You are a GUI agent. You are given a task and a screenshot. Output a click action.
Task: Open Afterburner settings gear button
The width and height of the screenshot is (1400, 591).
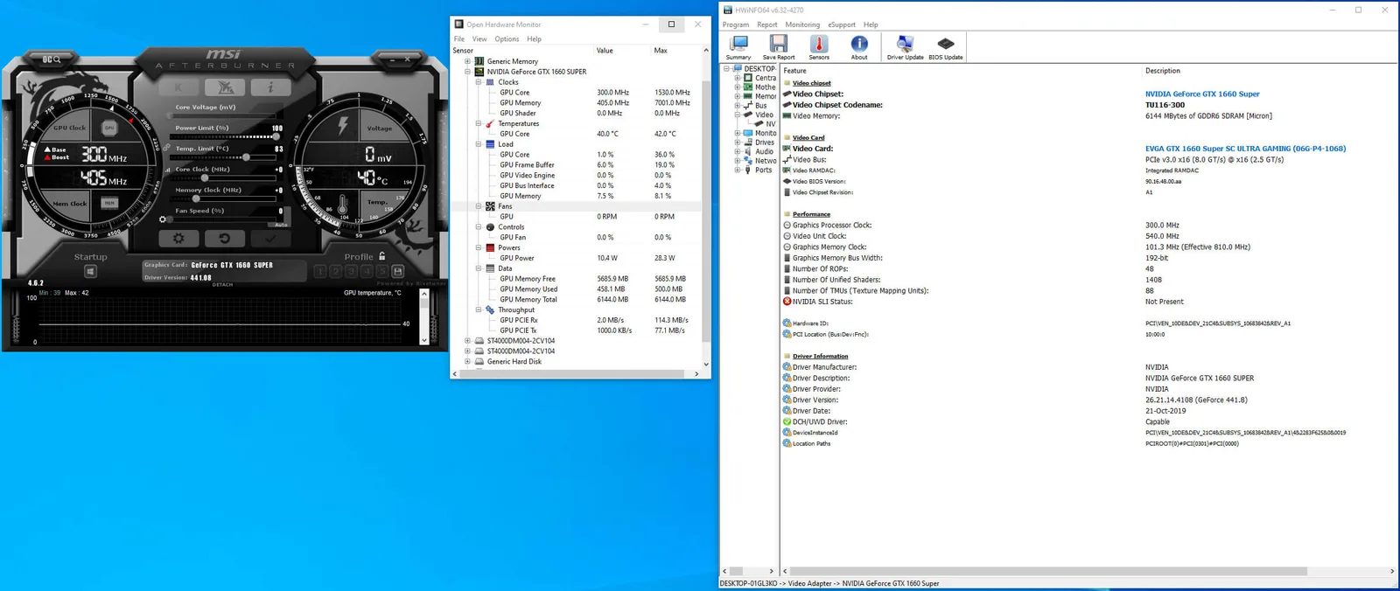coord(178,238)
